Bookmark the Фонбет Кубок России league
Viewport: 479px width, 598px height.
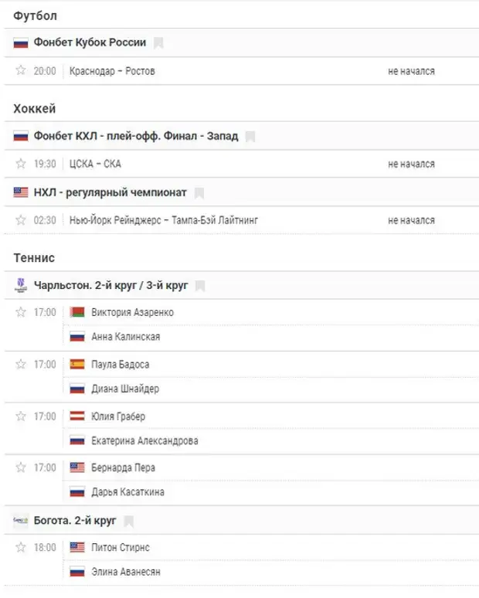(158, 42)
